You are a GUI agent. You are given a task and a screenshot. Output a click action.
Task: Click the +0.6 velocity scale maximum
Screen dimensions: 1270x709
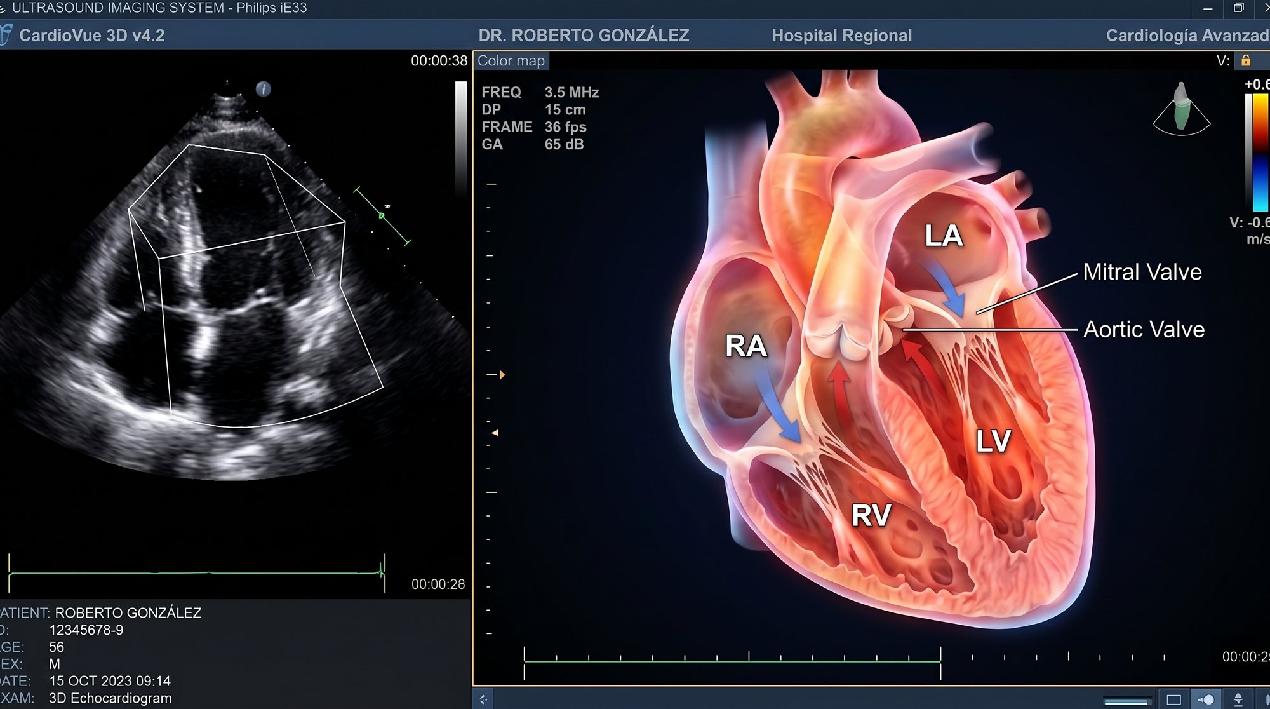(x=1257, y=84)
